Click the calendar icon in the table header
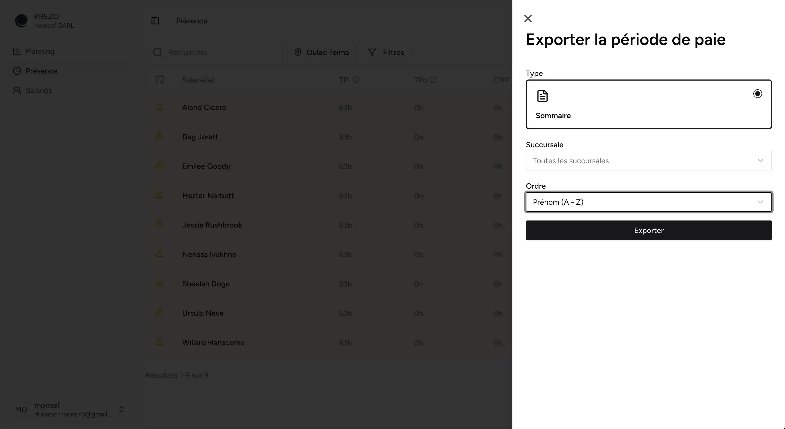Image resolution: width=785 pixels, height=429 pixels. click(160, 80)
